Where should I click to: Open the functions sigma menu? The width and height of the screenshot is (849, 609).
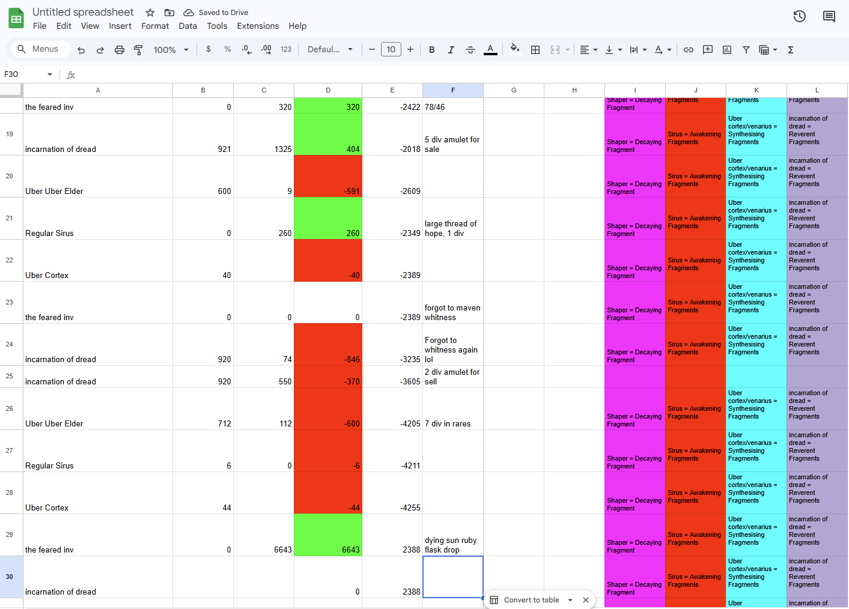[x=791, y=50]
